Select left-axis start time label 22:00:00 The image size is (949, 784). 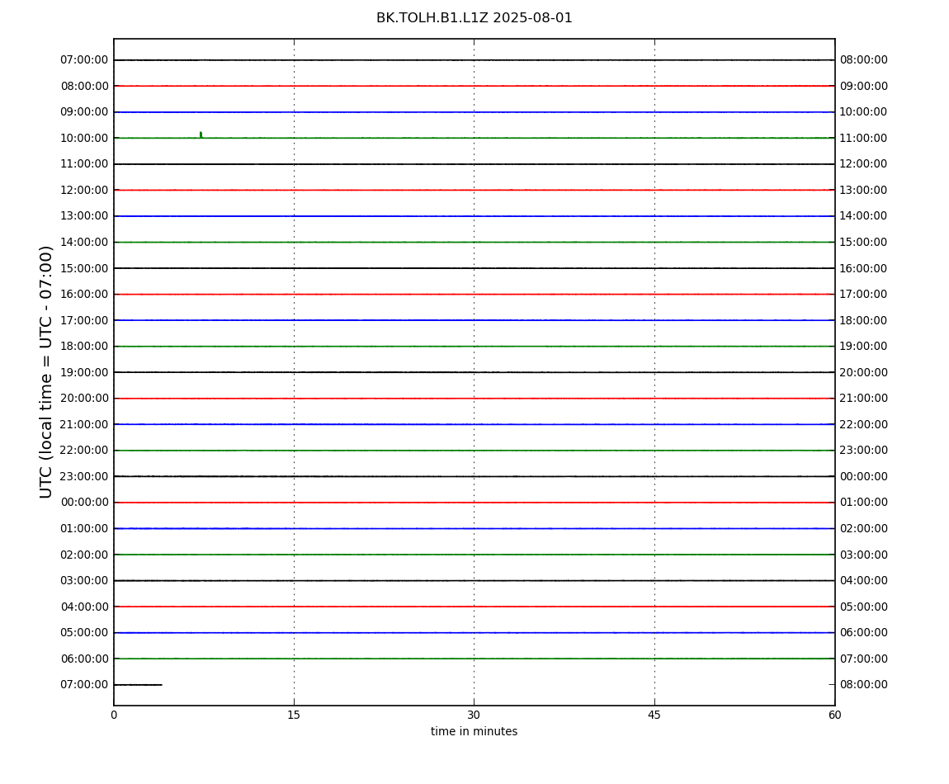coord(84,451)
